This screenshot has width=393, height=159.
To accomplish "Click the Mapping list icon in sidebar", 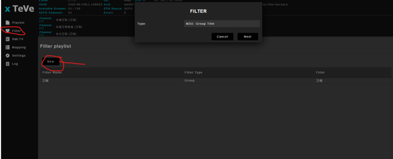I will point(8,47).
